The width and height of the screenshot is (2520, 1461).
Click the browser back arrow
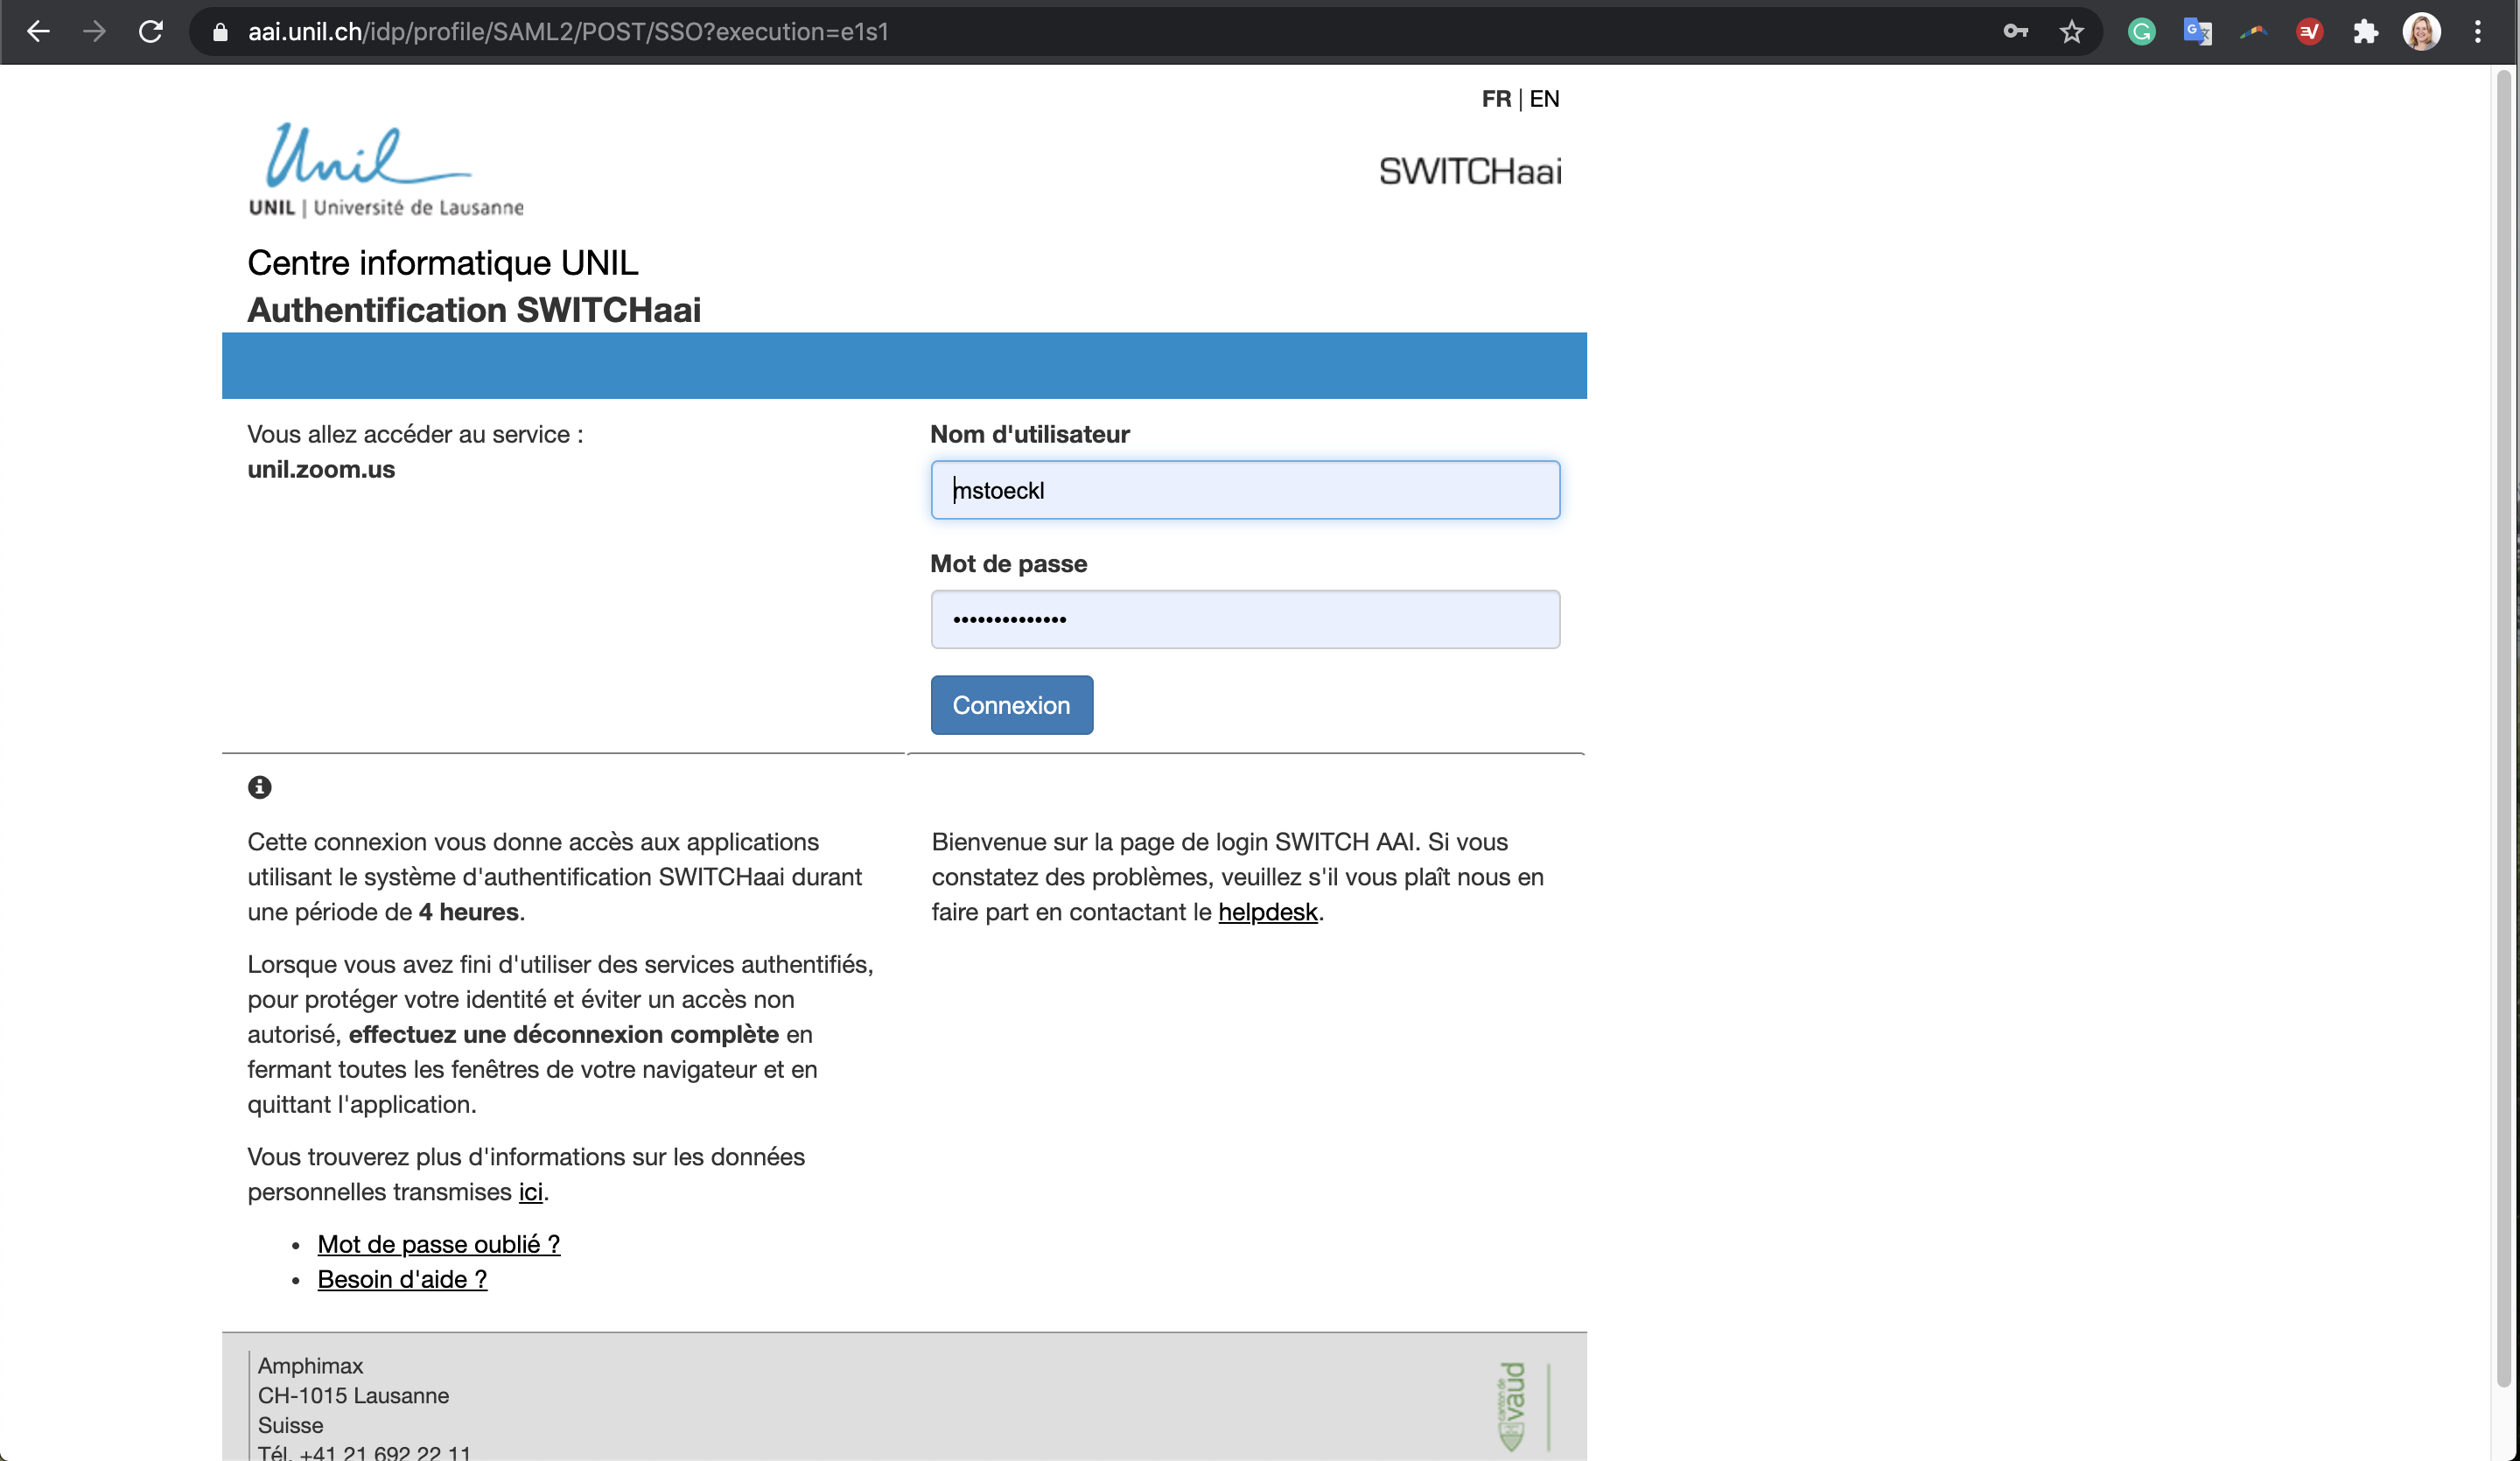tap(38, 32)
